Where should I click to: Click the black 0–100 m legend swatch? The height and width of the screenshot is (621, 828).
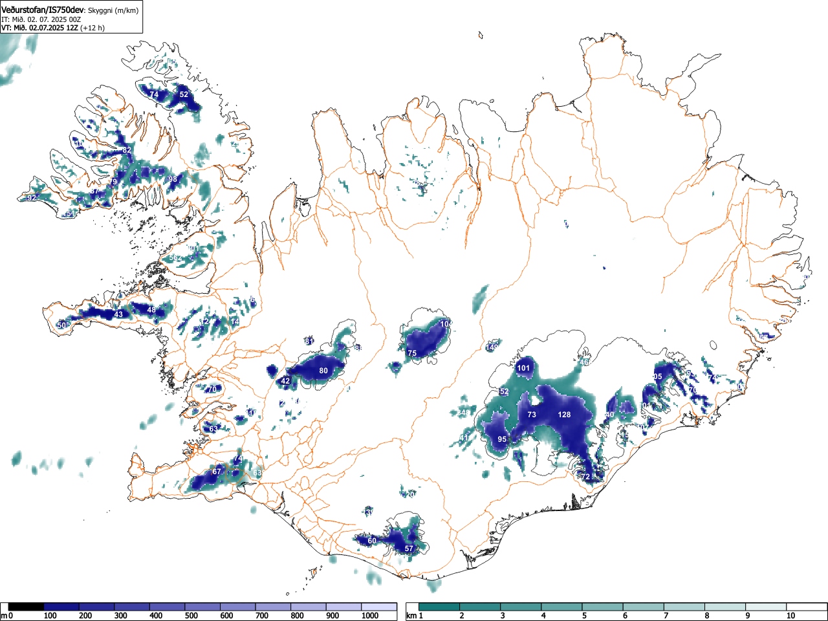[x=26, y=607]
